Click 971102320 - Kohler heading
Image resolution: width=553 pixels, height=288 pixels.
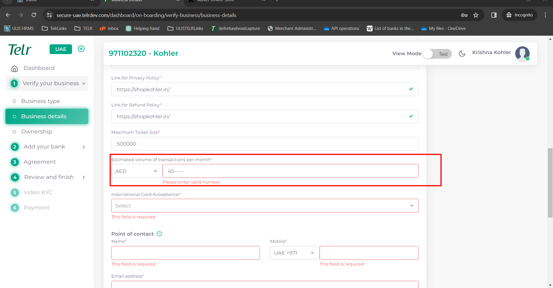pyautogui.click(x=143, y=53)
